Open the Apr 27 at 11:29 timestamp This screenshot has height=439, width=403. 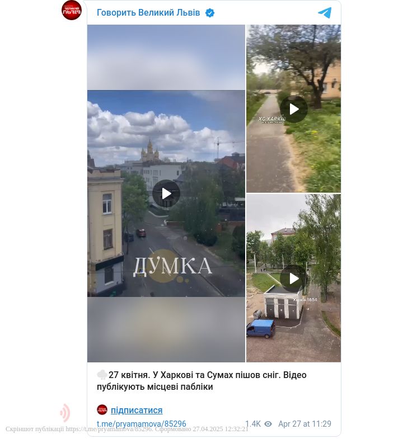coord(304,423)
